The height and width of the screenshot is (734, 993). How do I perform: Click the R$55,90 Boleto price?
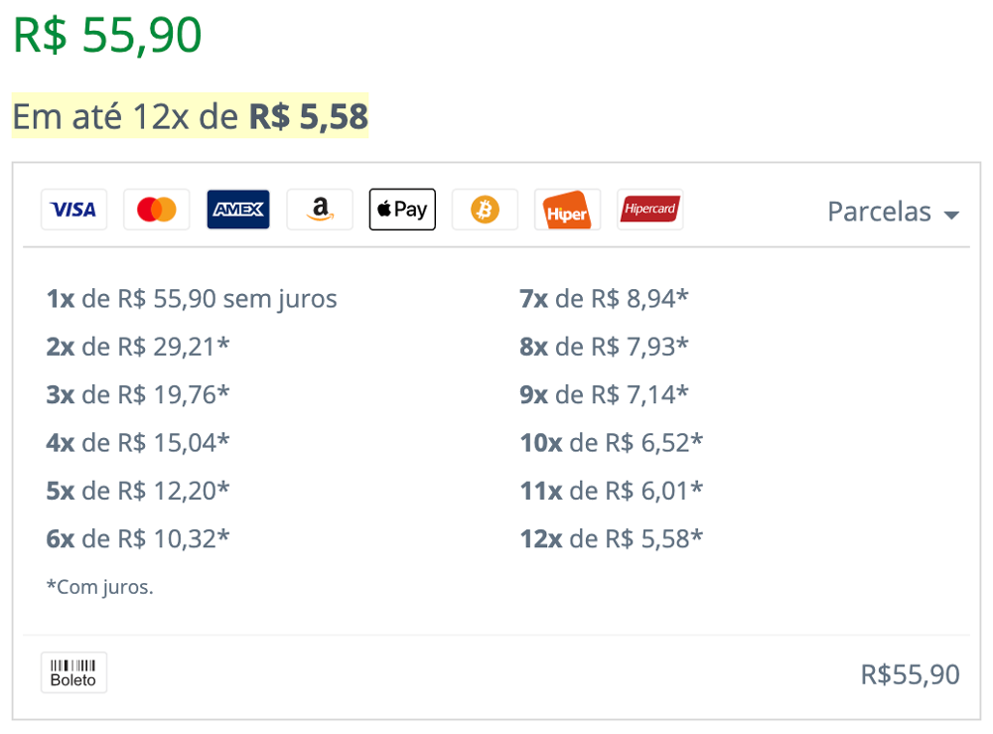point(910,674)
